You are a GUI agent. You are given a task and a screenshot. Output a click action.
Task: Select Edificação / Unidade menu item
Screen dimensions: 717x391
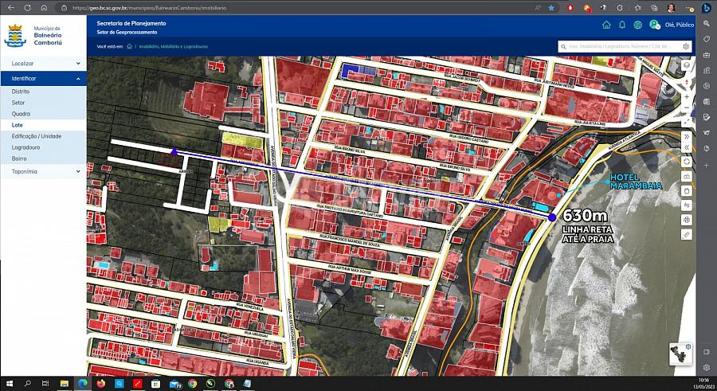coord(37,136)
